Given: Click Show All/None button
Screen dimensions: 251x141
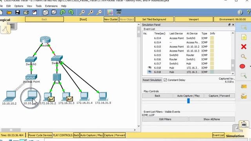Looking at the screenshot, I should [x=212, y=119].
